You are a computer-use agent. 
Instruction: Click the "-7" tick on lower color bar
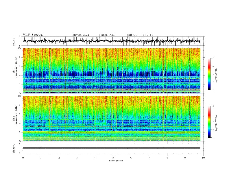[x=213, y=138]
